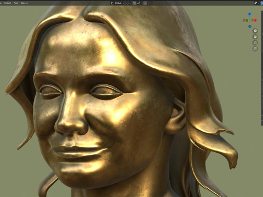Open the Select menu in viewport header

(8, 3)
